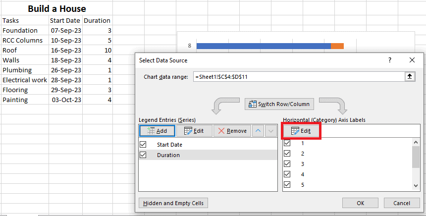Move series down with arrow button
The height and width of the screenshot is (216, 426).
(x=270, y=131)
